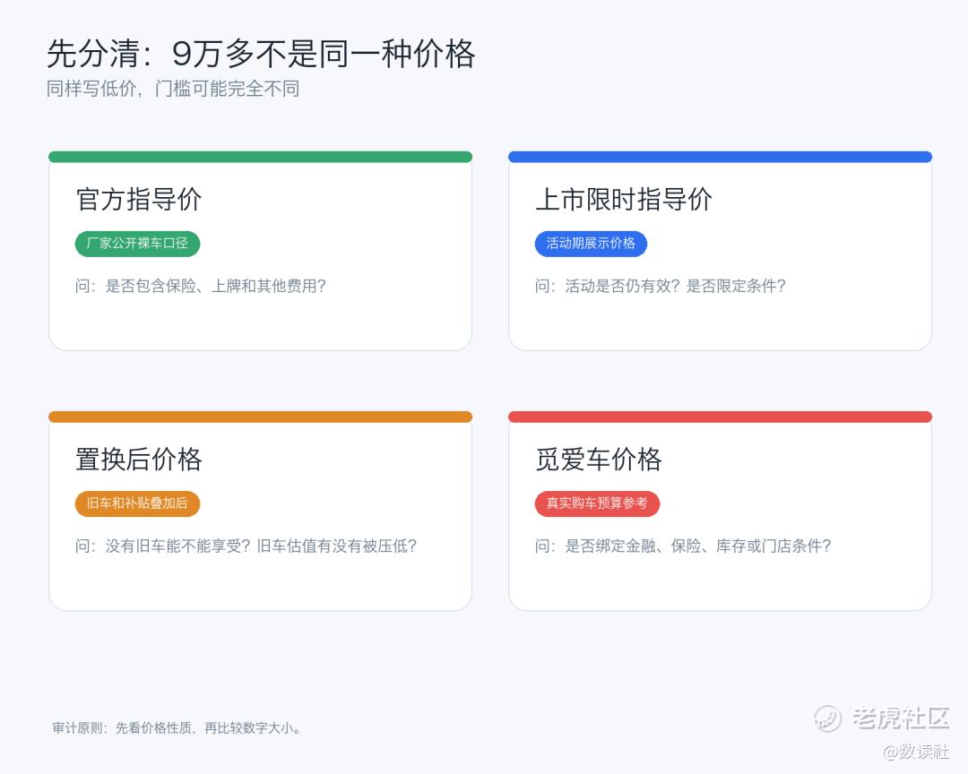This screenshot has width=968, height=774.
Task: Click the green 厂家公开裸车口径 tag
Action: [138, 243]
